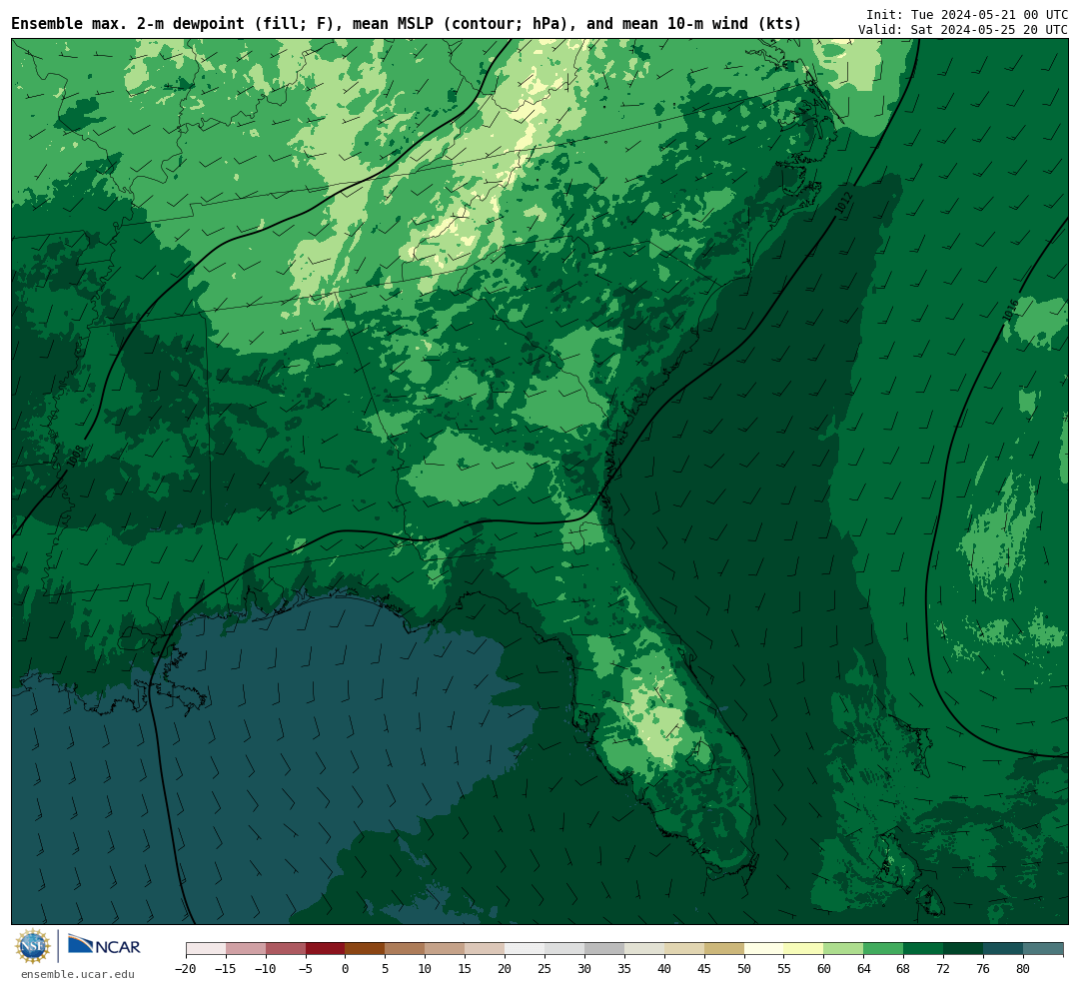Viewport: 1079px width, 987px height.
Task: Pick the above-80 gray-teal swatch
Action: [x=1043, y=949]
